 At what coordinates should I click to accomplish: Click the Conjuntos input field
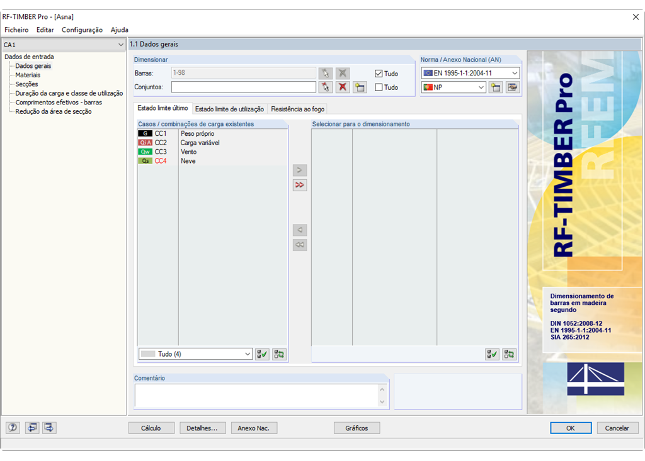pyautogui.click(x=244, y=87)
